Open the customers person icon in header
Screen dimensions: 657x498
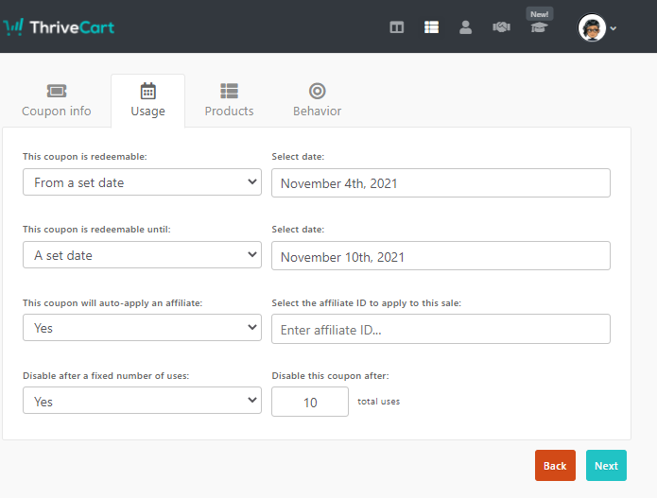coord(465,27)
